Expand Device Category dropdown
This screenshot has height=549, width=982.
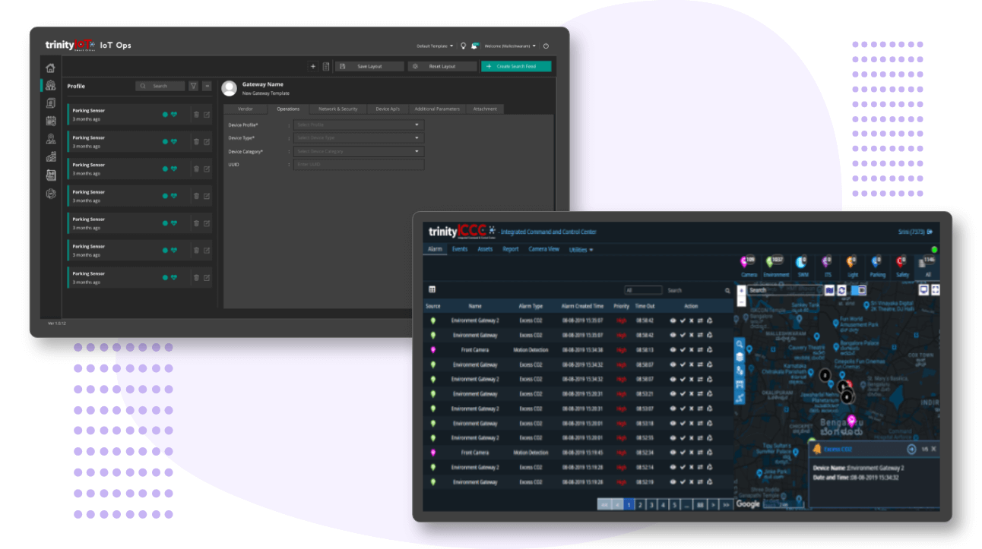(359, 152)
